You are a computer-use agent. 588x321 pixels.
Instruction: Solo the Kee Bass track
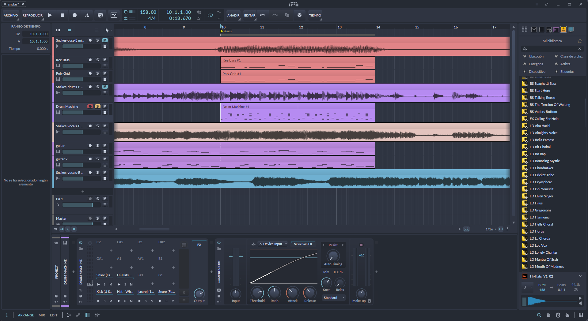coord(97,60)
